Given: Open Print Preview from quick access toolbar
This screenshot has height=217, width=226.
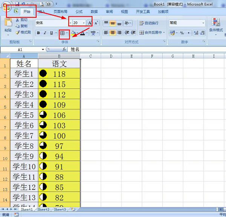Looking at the screenshot, I should [x=42, y=4].
